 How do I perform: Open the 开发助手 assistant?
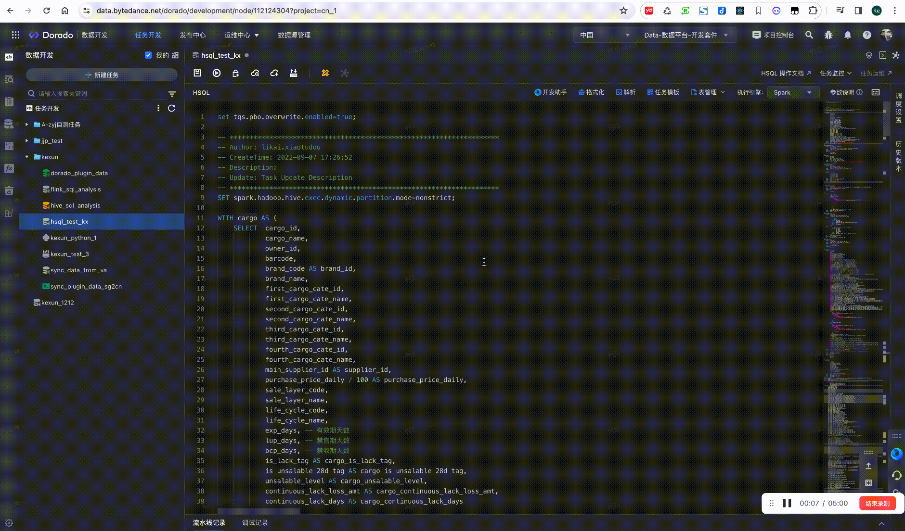pyautogui.click(x=551, y=92)
